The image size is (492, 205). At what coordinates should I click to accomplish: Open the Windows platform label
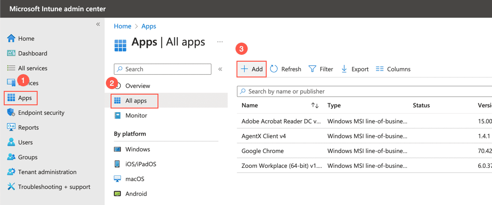[x=138, y=149]
